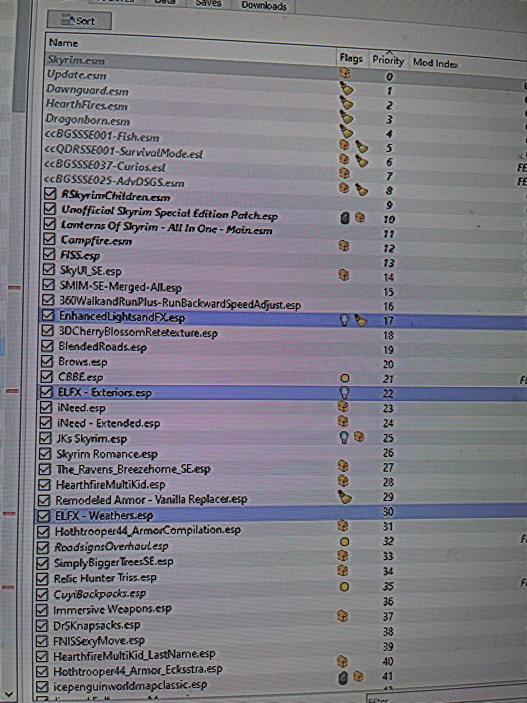Click the archive flag for iNeed - Extended.esp
The width and height of the screenshot is (527, 703).
(x=343, y=421)
